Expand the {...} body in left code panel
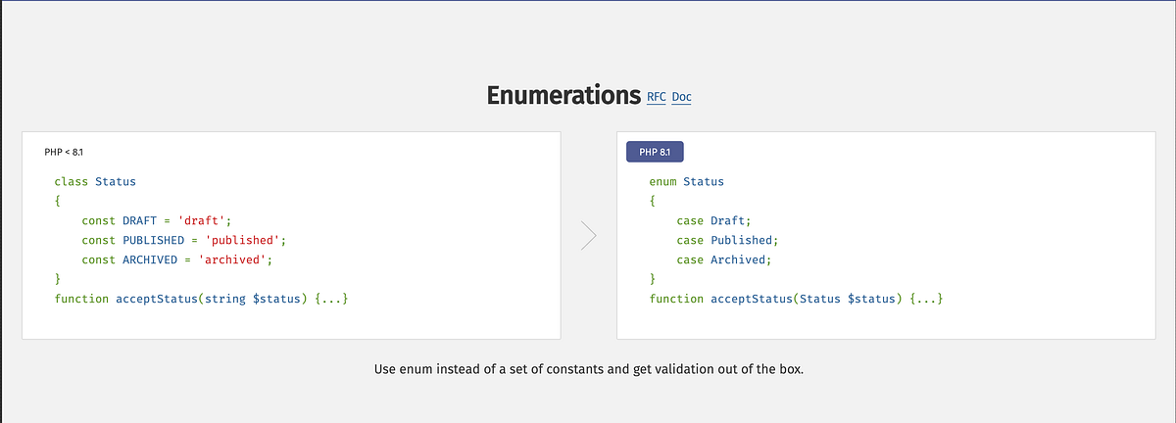1176x423 pixels. tap(332, 299)
